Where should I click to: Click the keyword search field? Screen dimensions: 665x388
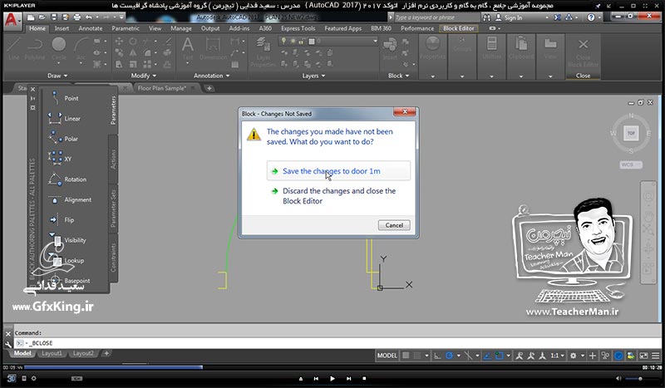click(437, 17)
